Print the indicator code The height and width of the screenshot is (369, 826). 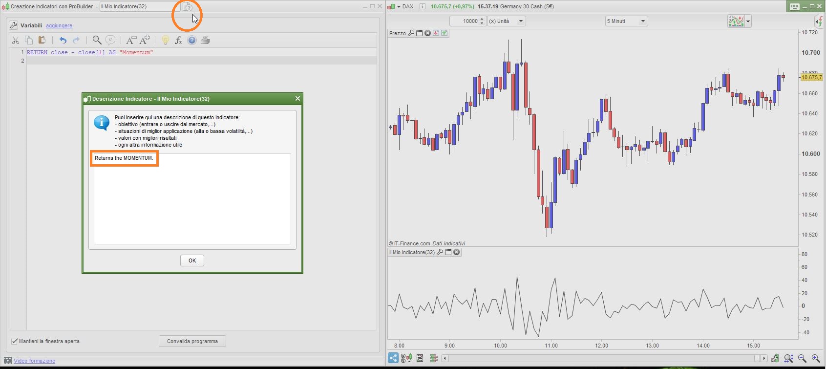tap(205, 40)
